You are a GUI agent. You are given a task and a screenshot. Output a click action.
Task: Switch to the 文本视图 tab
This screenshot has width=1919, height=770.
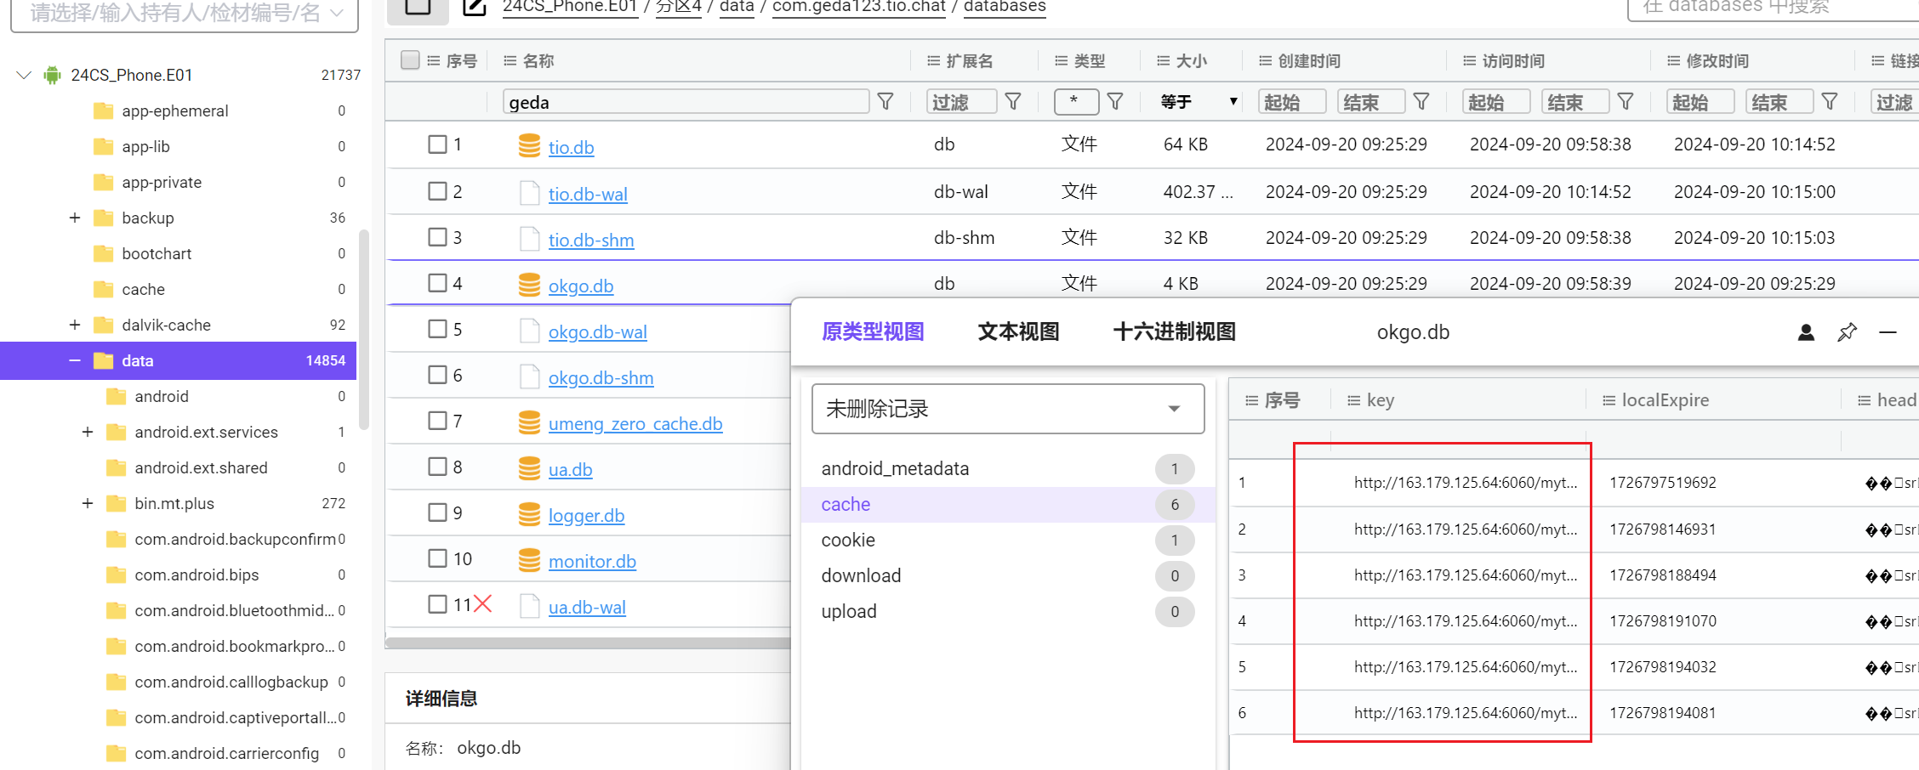(1018, 331)
